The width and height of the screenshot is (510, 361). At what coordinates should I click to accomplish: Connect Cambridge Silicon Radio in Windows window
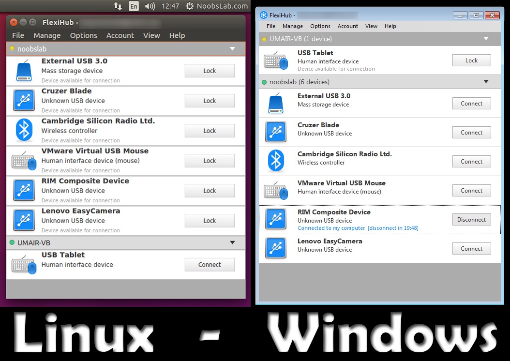click(471, 161)
